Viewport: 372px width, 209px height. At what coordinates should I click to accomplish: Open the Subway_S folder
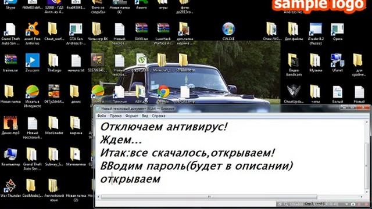(53, 154)
